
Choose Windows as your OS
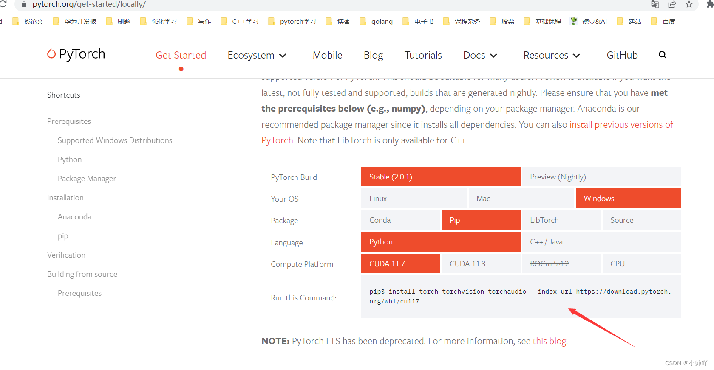[629, 198]
